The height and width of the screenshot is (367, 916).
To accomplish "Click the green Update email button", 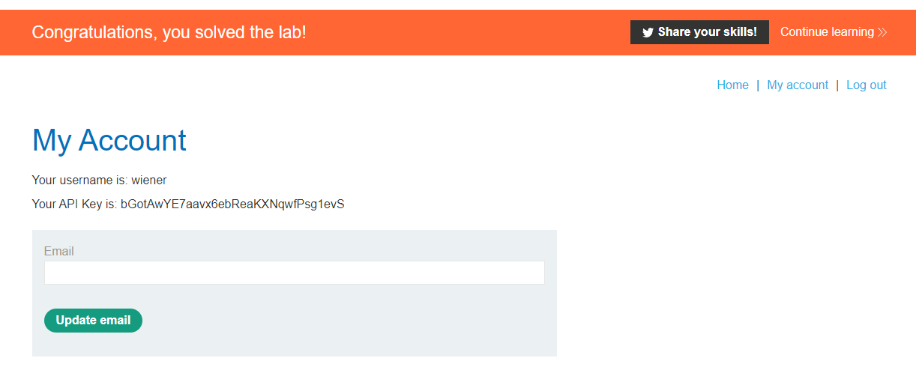I will 93,321.
